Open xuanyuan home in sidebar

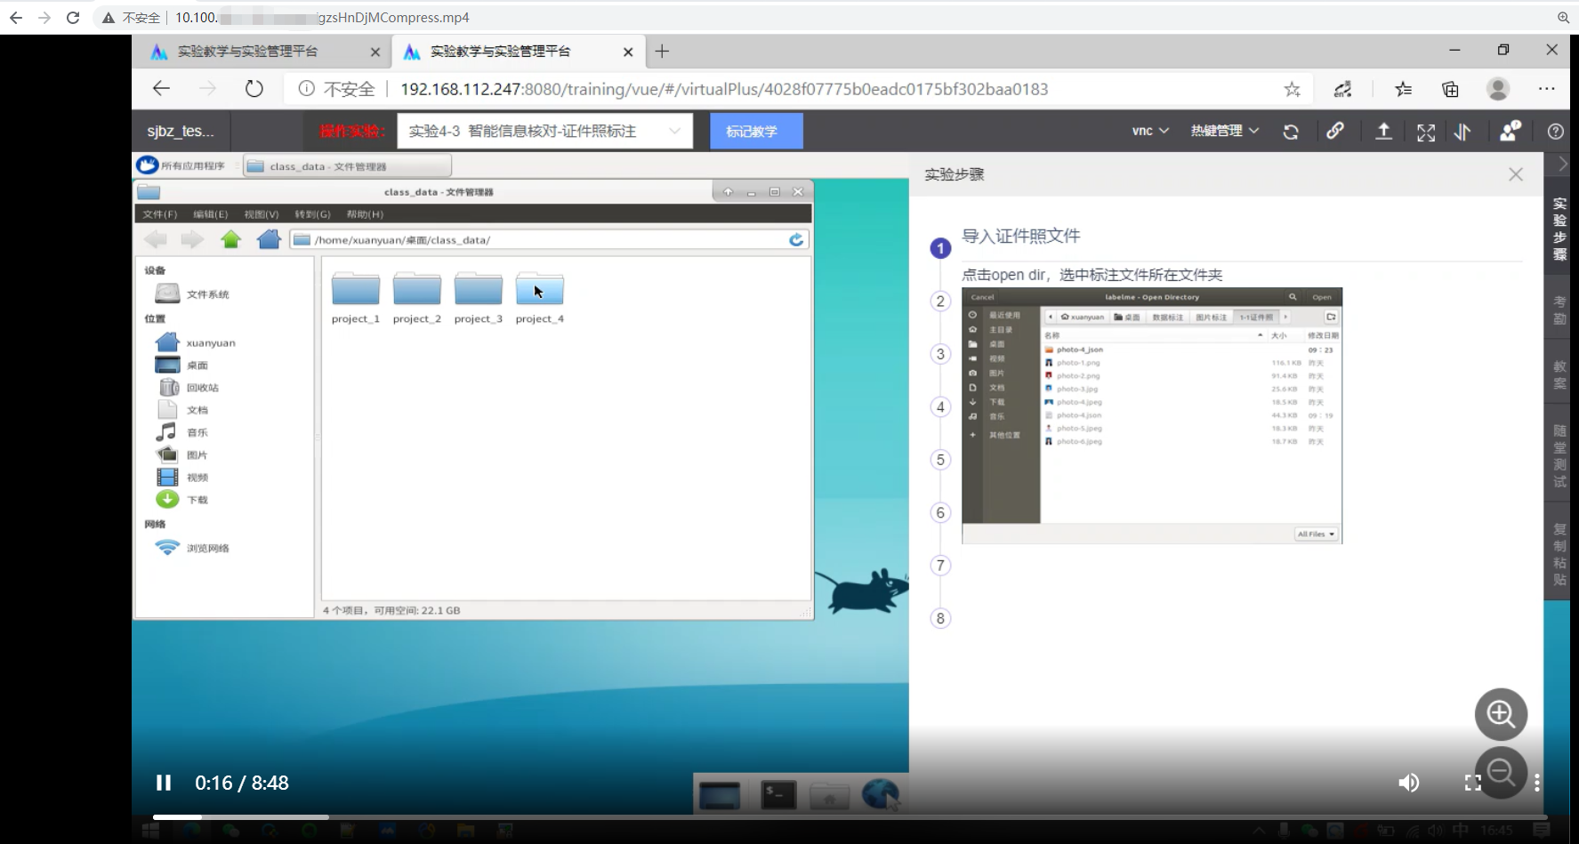196,342
